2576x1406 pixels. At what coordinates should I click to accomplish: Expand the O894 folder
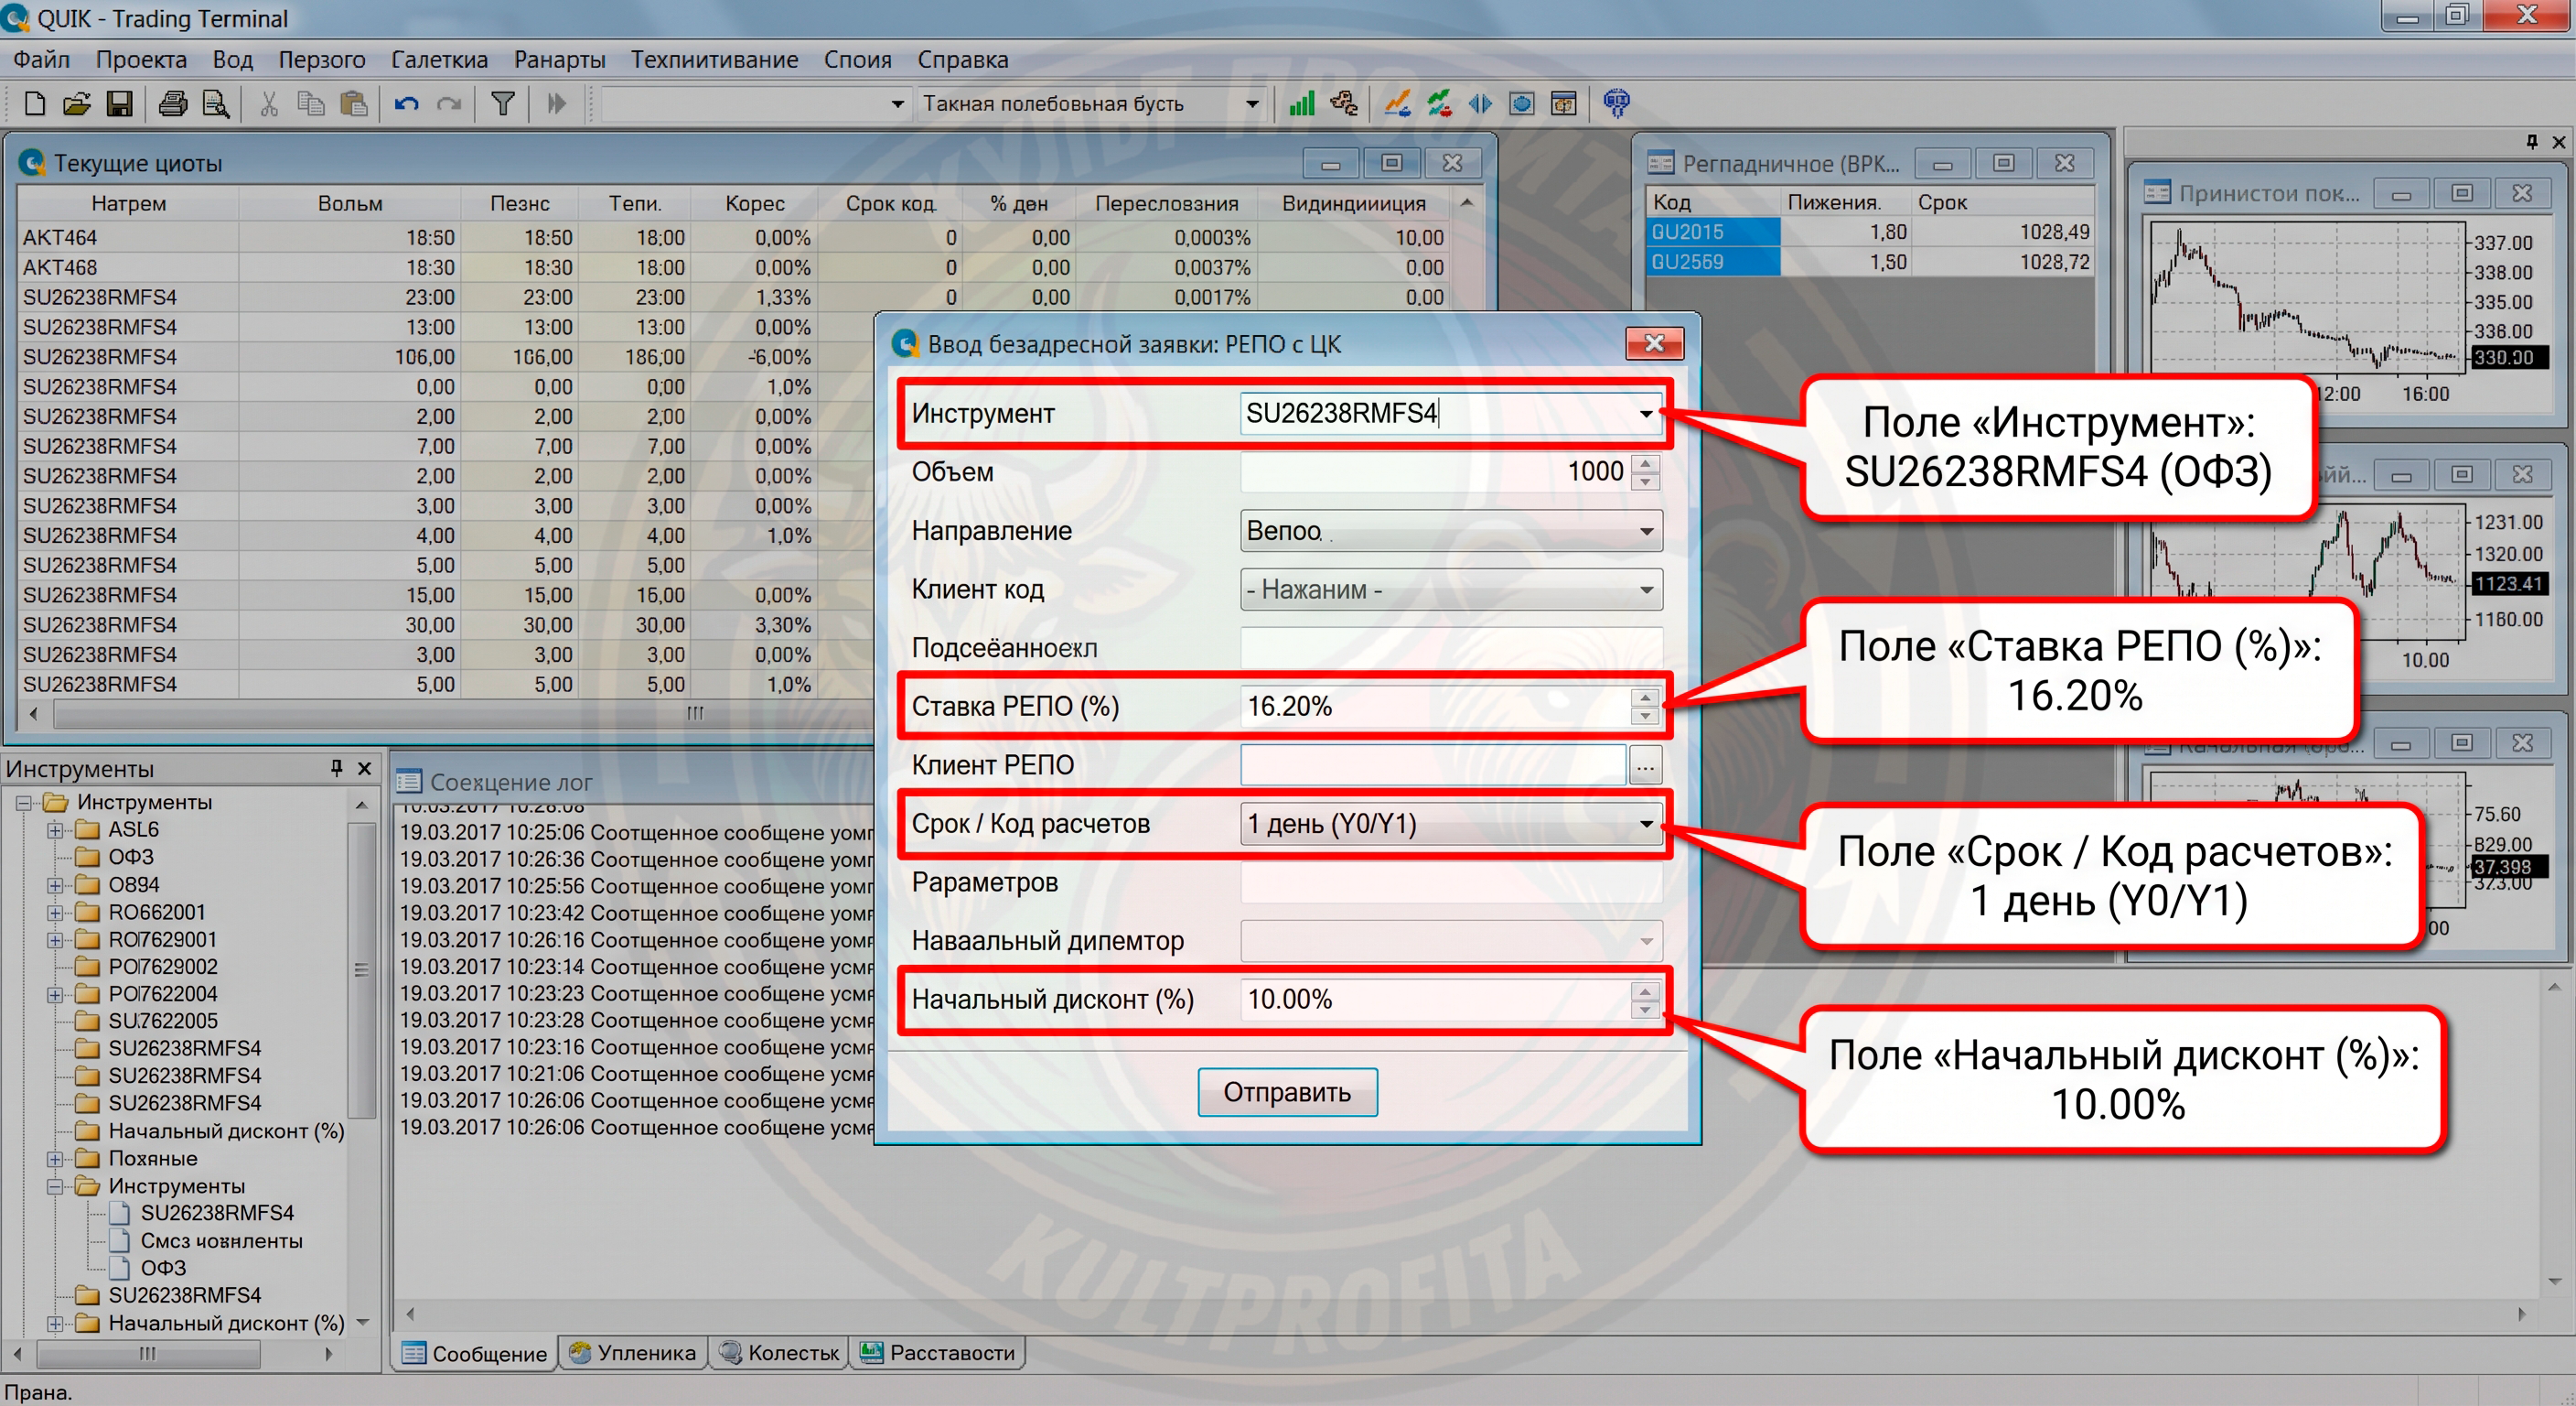click(56, 884)
